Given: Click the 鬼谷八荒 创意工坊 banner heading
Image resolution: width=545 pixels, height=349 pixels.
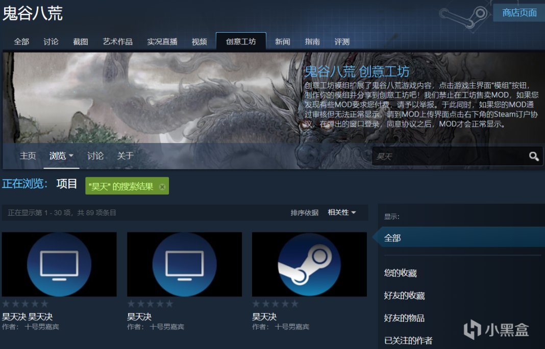Looking at the screenshot, I should coord(357,72).
